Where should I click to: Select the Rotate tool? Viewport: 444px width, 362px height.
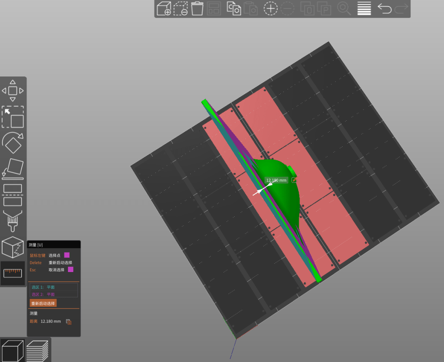[x=13, y=143]
